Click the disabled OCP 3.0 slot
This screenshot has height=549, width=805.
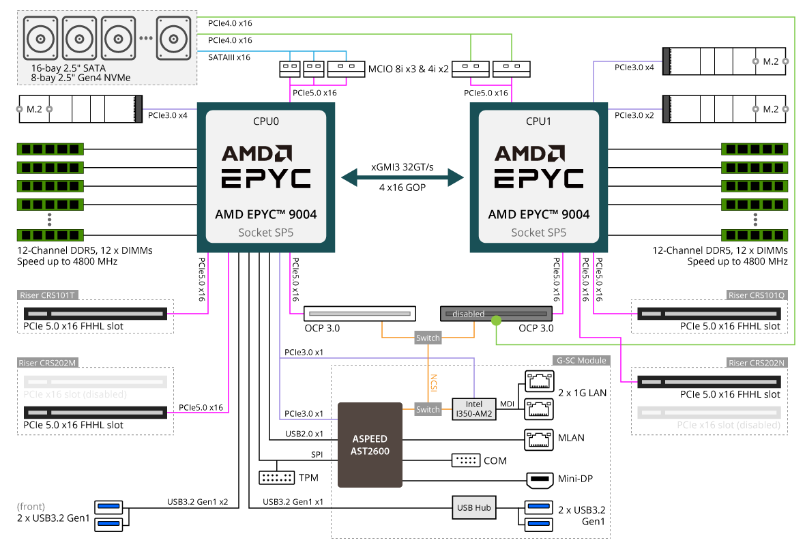click(x=496, y=314)
